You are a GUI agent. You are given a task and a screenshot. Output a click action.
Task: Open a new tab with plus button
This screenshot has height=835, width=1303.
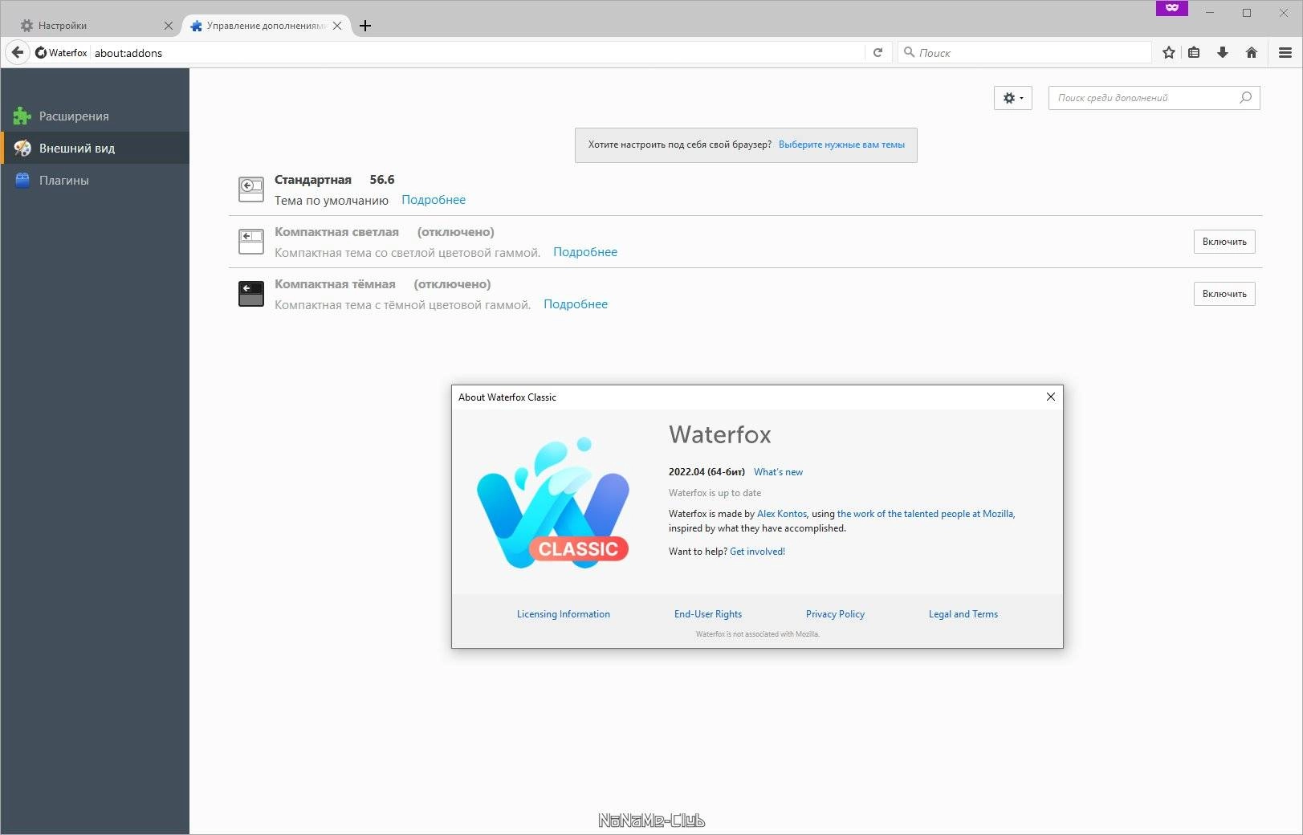click(x=365, y=26)
